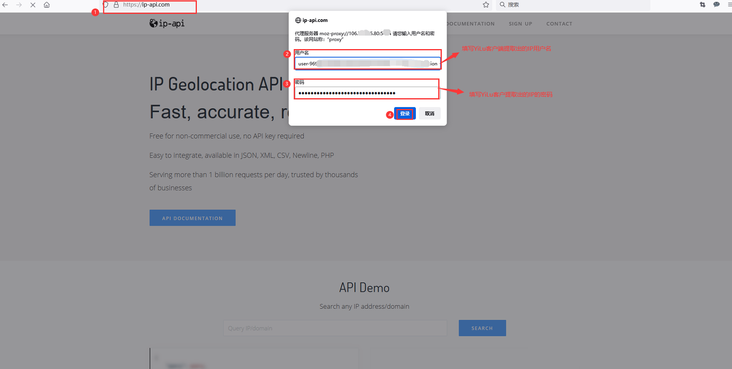Click the SEARCH button
732x369 pixels.
coord(482,328)
